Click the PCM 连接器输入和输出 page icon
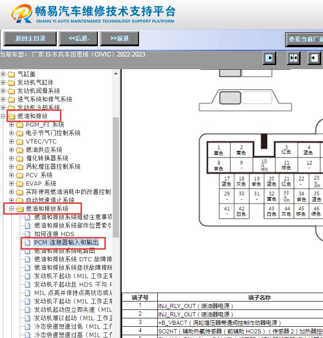The image size is (323, 338). (28, 243)
